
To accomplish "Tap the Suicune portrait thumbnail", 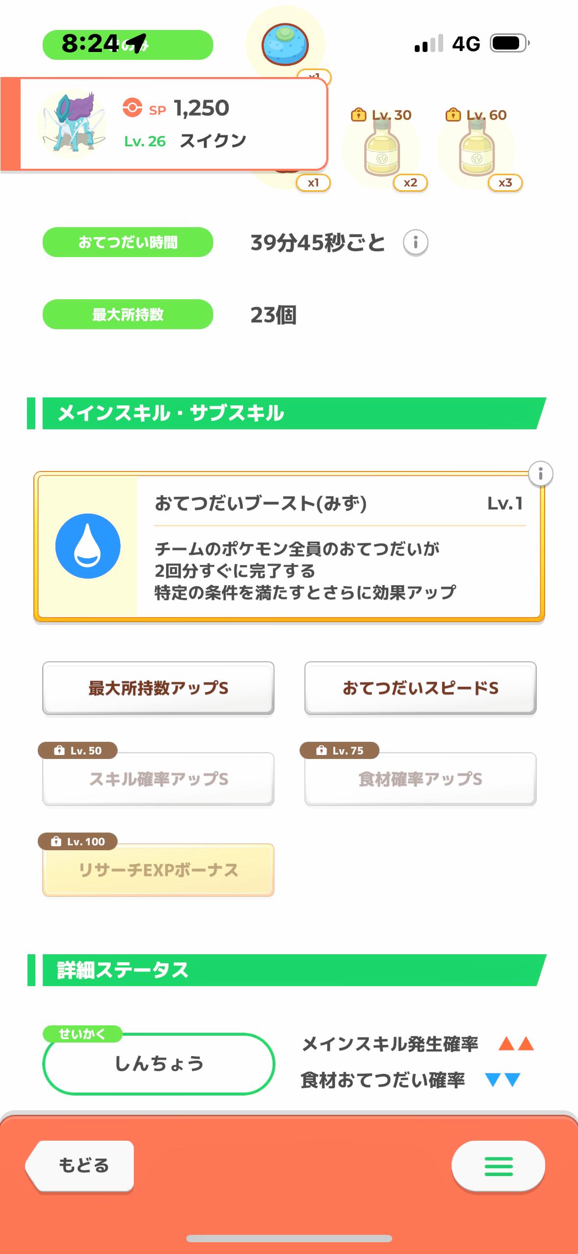I will [72, 124].
